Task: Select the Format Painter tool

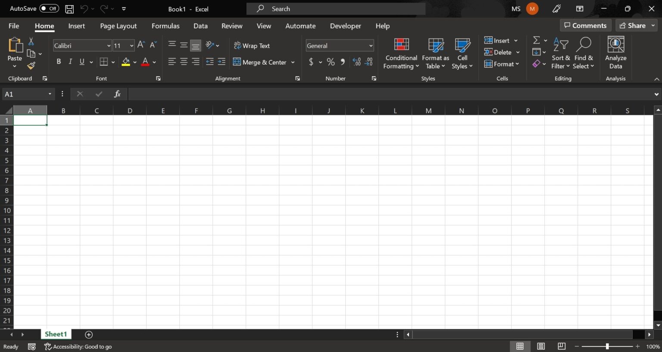Action: coord(31,65)
